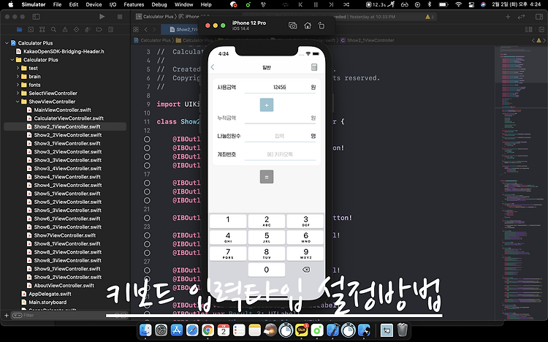The image size is (548, 342).
Task: Open the Breakpoint navigator
Action: tap(99, 30)
